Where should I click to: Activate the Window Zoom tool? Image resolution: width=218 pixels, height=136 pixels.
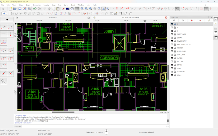[x=103, y=9]
